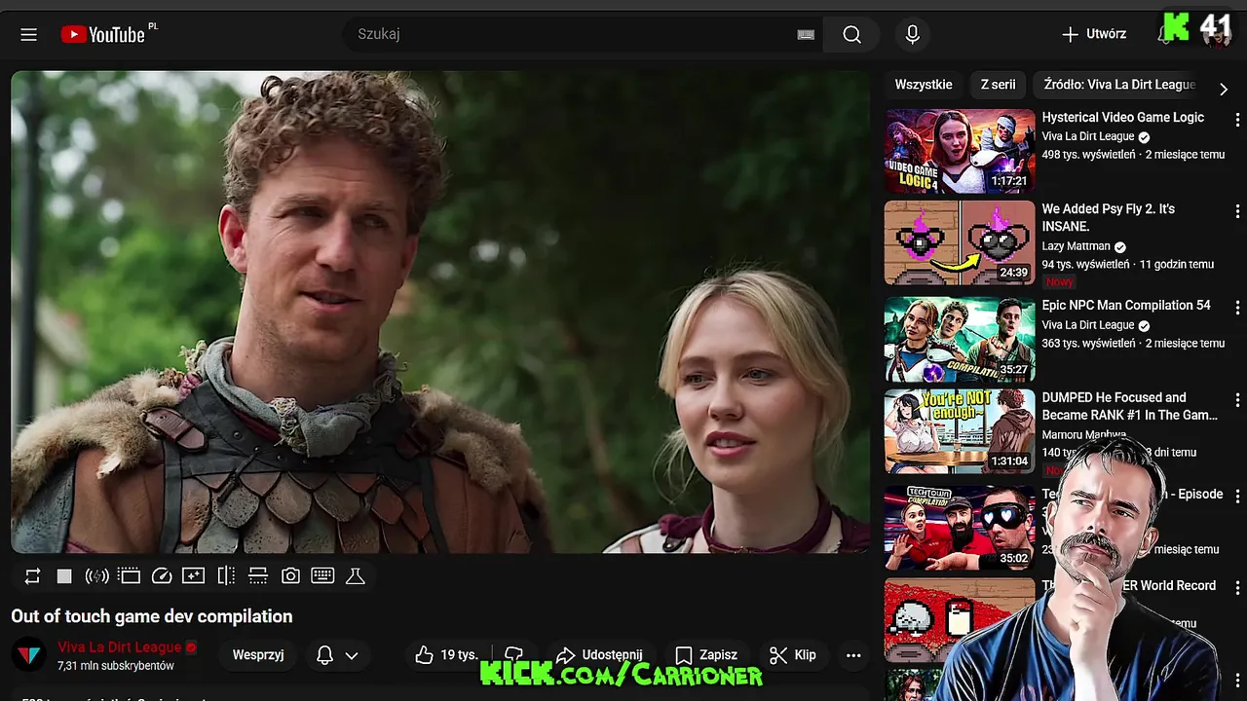Click the Udostępnij share button
The image size is (1247, 701).
599,655
